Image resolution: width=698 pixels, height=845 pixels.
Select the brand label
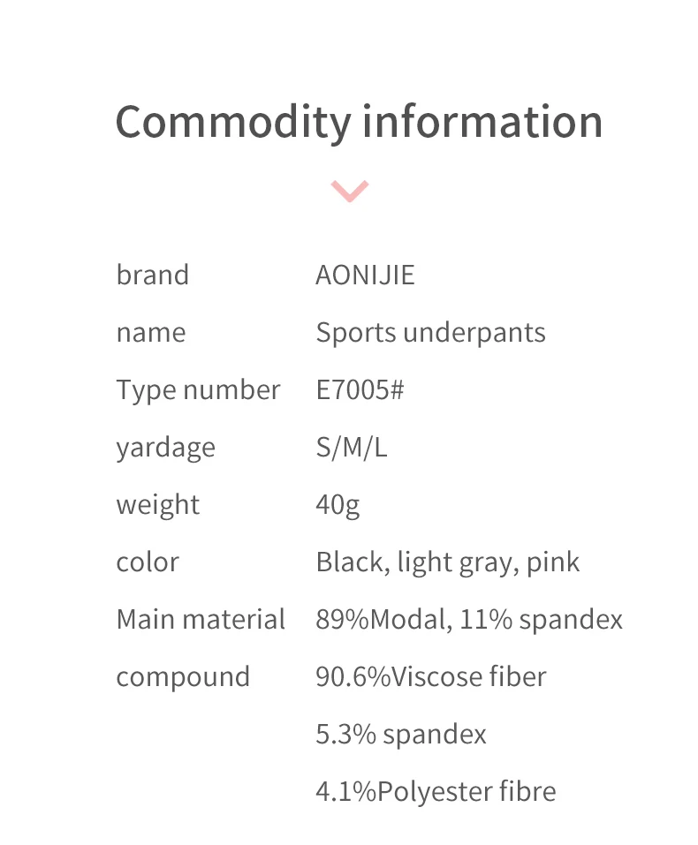coord(152,275)
